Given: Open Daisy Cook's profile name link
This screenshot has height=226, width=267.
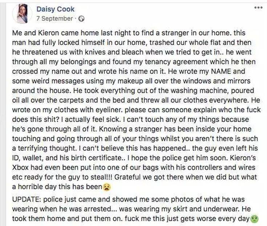Looking at the screenshot, I should click(x=56, y=9).
